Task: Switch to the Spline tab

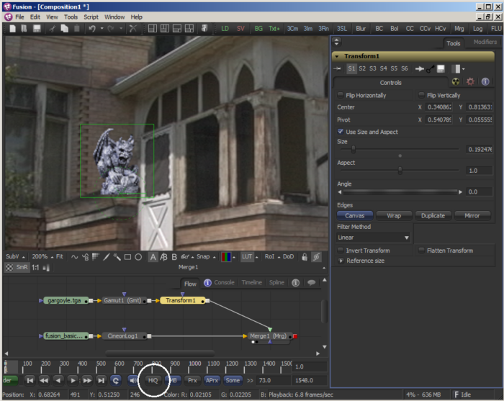Action: pyautogui.click(x=276, y=283)
